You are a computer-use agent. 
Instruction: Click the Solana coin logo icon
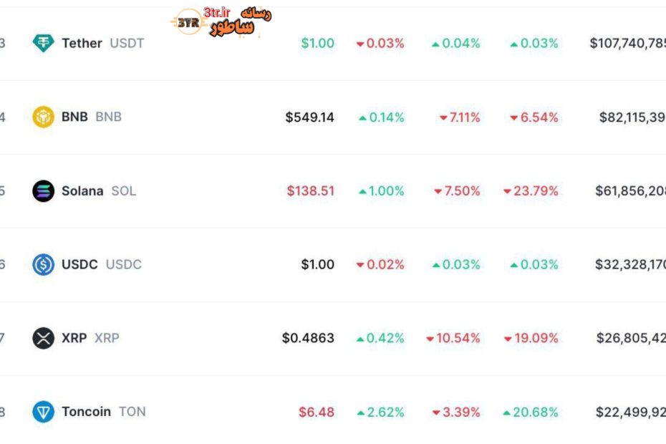pos(43,191)
